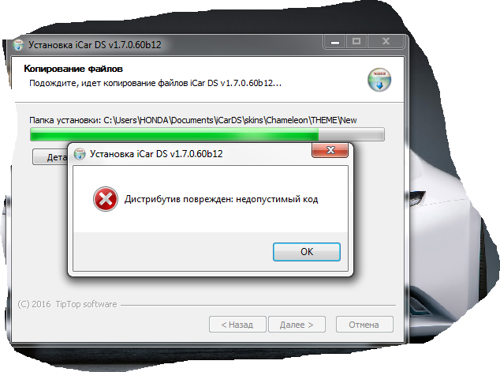Click the error dialog title bar installer icon
Viewport: 500px width, 372px height.
tap(80, 154)
